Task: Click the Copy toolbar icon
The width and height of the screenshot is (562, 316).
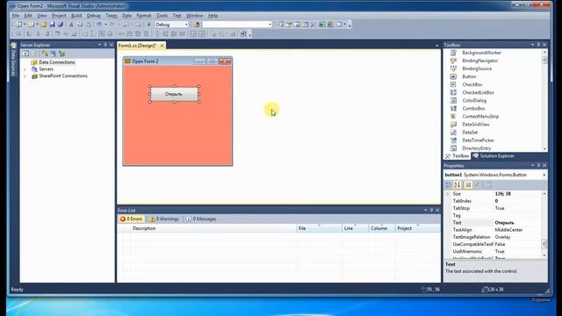Action: pyautogui.click(x=80, y=25)
